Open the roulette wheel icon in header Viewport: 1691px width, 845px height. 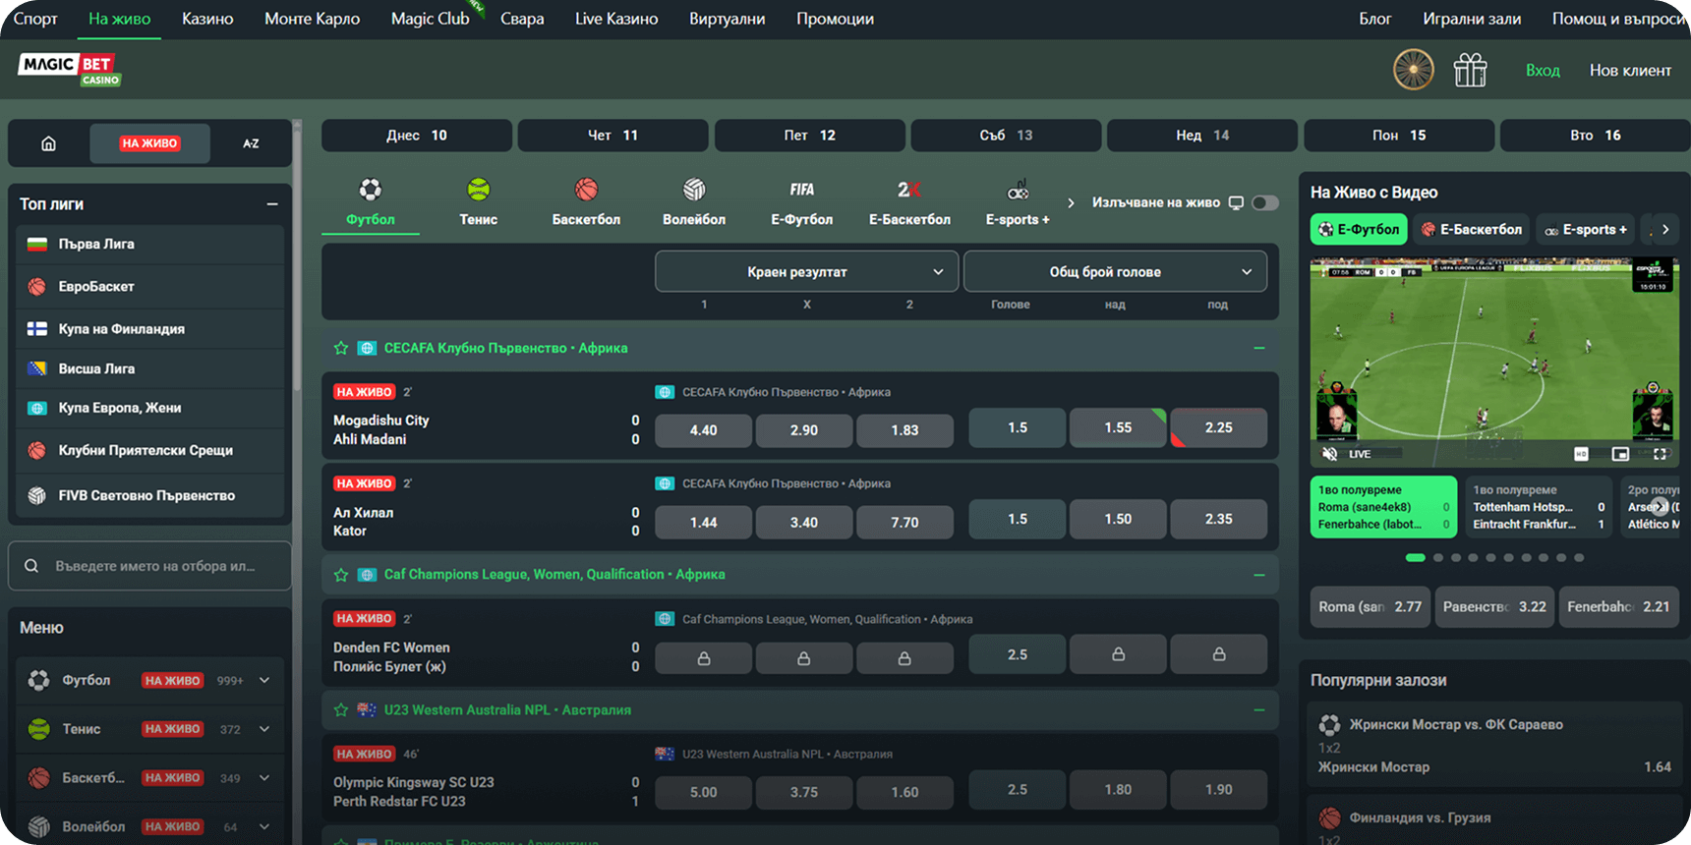click(x=1413, y=70)
